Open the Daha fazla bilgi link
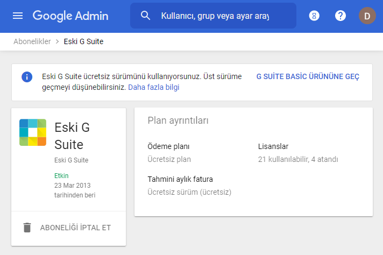Image resolution: width=383 pixels, height=255 pixels. (154, 87)
